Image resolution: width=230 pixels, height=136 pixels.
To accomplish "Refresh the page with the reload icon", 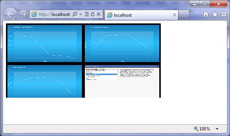I will pyautogui.click(x=93, y=14).
